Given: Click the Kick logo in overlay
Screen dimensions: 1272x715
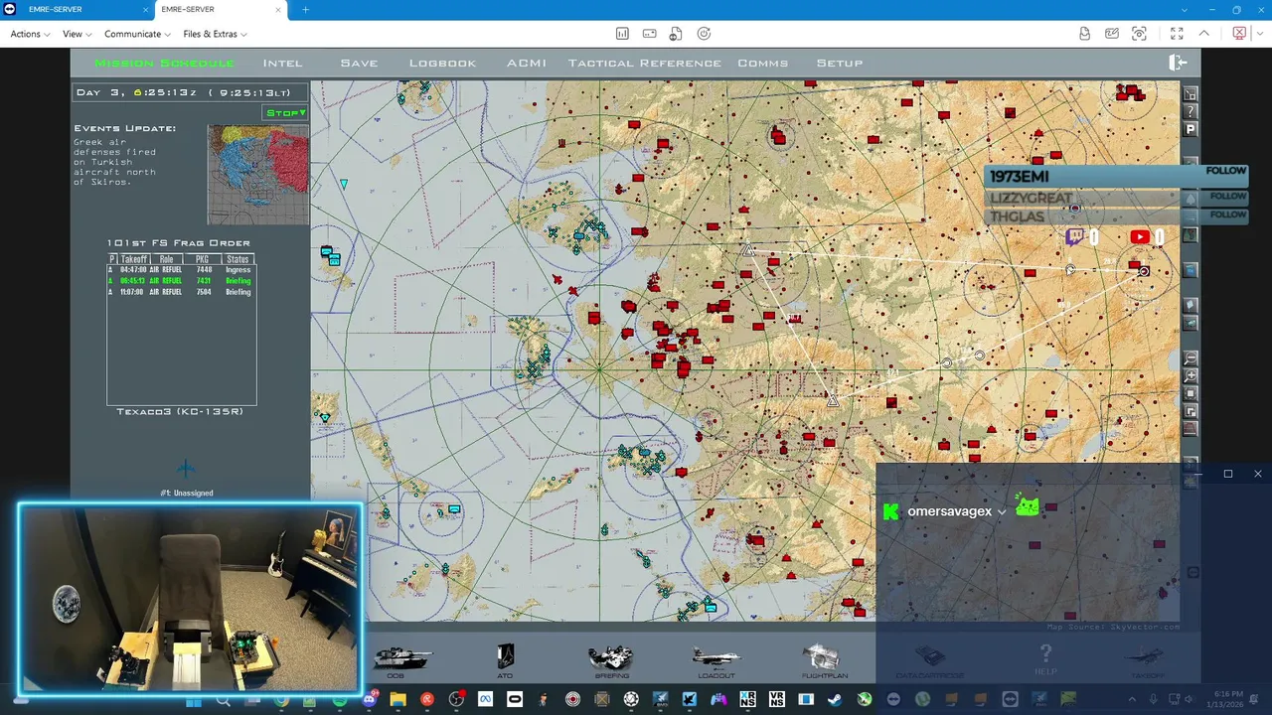Looking at the screenshot, I should [x=891, y=511].
